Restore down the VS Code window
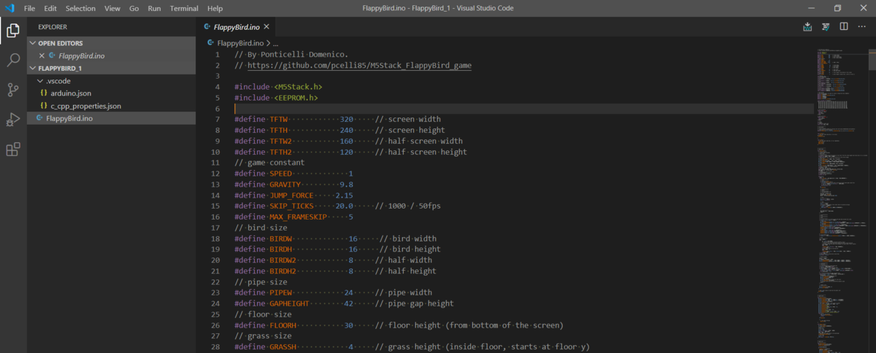 (838, 8)
